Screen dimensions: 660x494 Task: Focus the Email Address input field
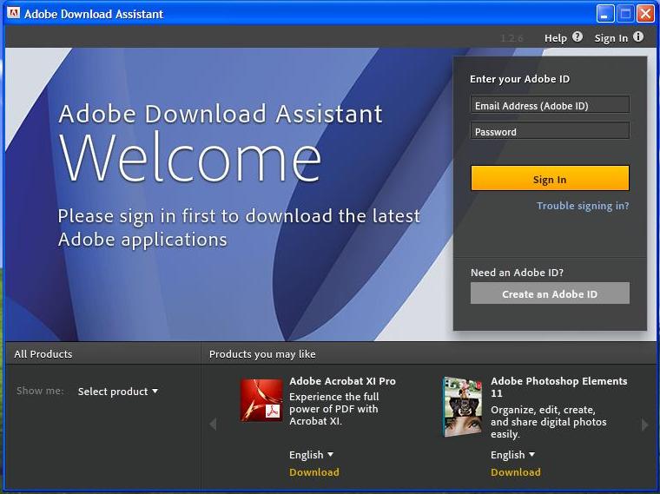[x=550, y=105]
